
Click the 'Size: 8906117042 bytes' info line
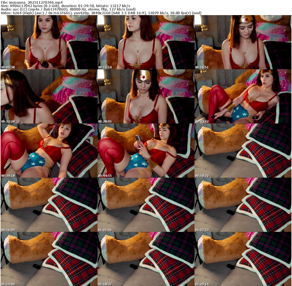pos(65,6)
